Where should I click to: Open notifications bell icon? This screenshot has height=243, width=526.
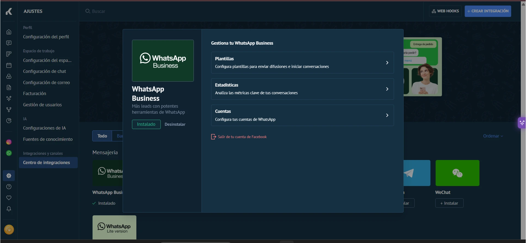point(9,209)
